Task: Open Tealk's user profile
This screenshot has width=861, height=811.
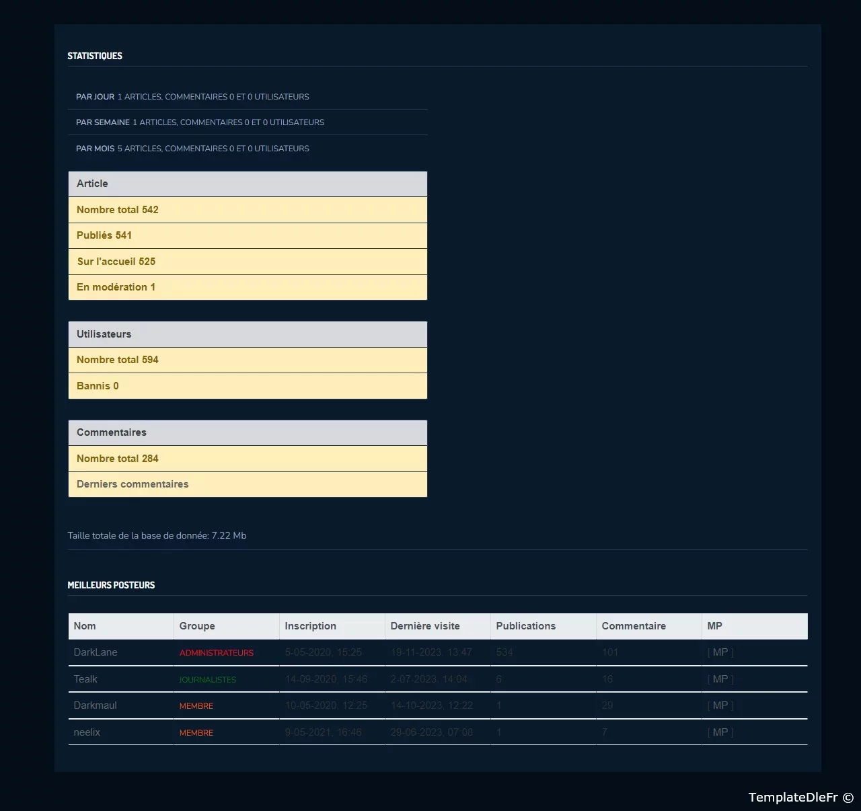Action: tap(85, 679)
